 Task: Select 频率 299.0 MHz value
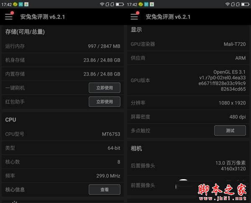coord(108,176)
